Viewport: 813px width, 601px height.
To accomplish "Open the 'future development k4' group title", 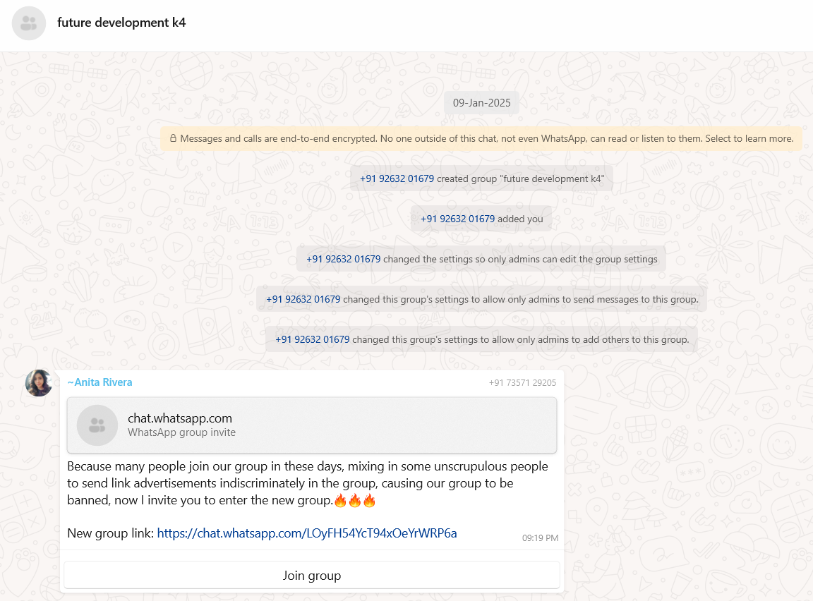I will click(121, 23).
